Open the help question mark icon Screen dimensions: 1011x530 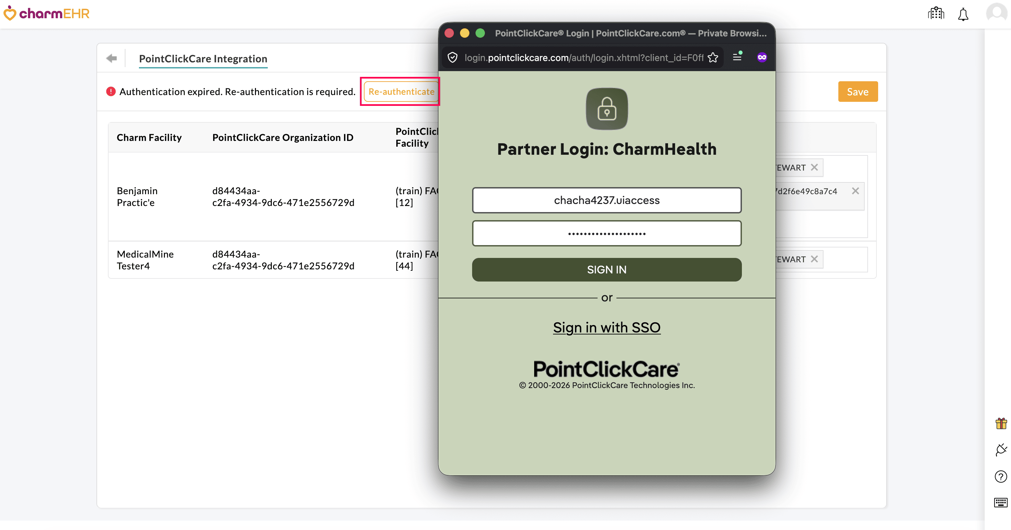[x=1001, y=476]
